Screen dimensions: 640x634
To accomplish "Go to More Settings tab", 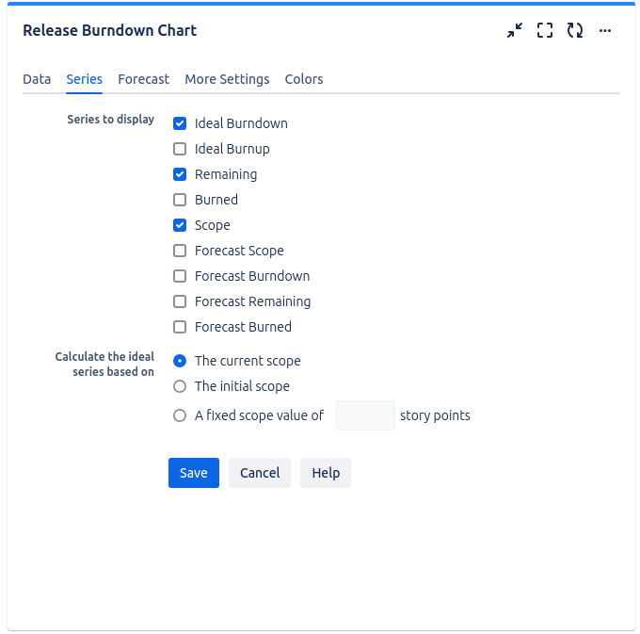I will [x=227, y=79].
